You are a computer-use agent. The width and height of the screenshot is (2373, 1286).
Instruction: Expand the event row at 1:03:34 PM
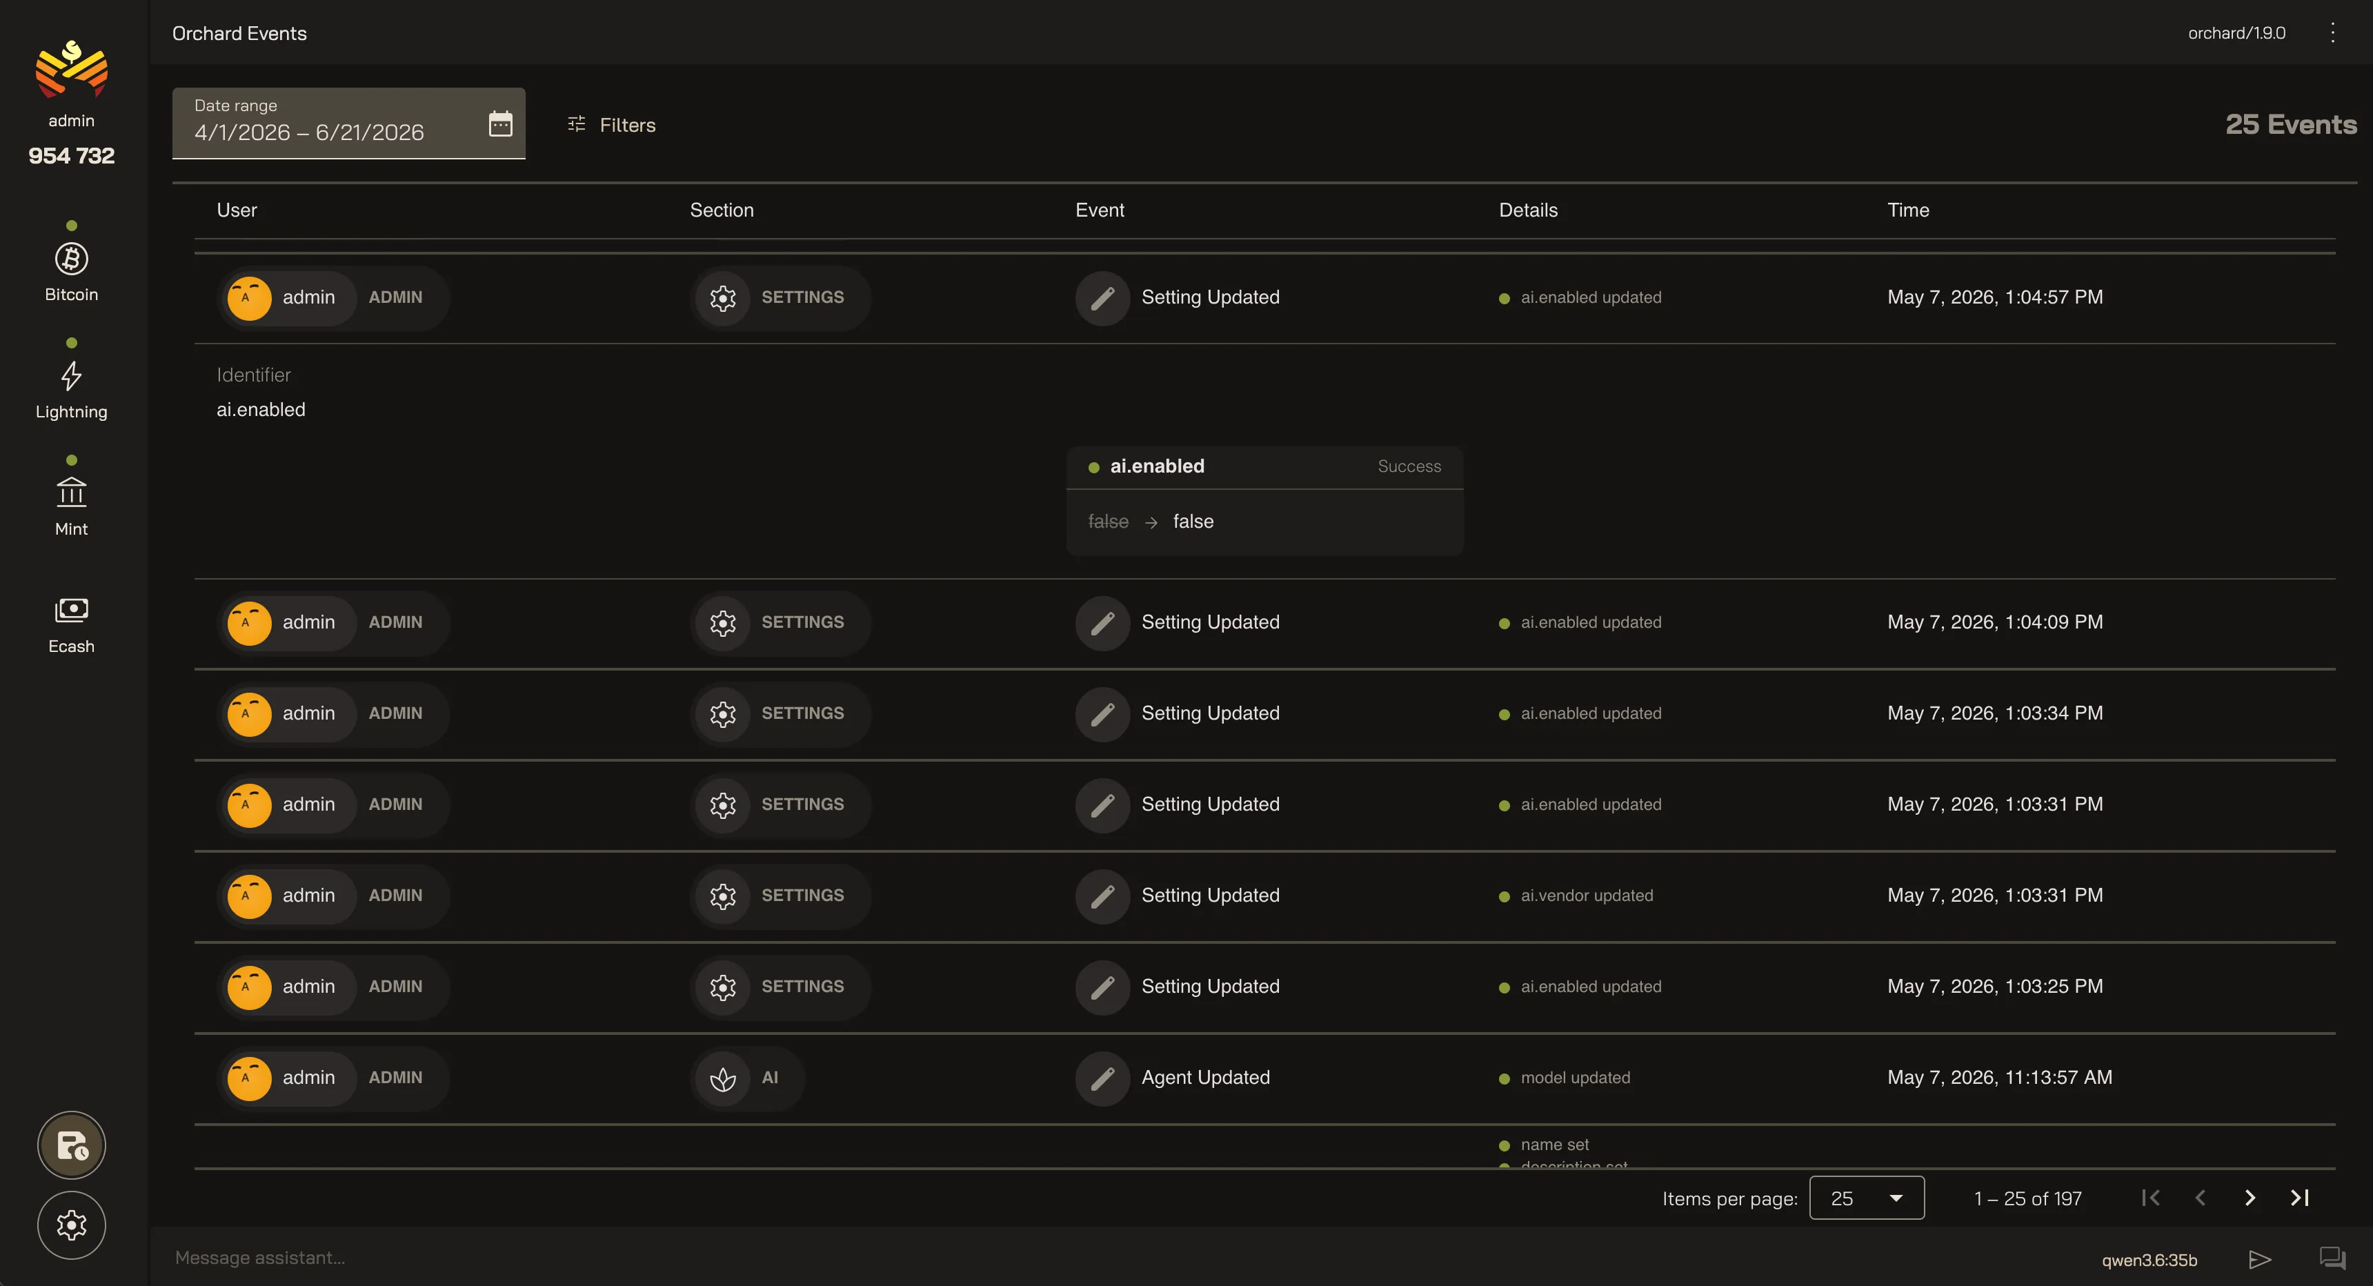coord(1265,714)
